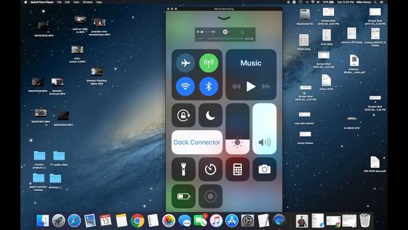Viewport: 408px width, 230px height.
Task: Open the Music widget title
Action: pyautogui.click(x=251, y=63)
